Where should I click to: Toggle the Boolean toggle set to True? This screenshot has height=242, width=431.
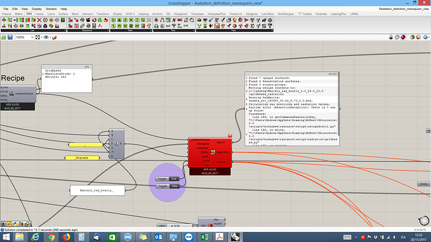(x=167, y=178)
